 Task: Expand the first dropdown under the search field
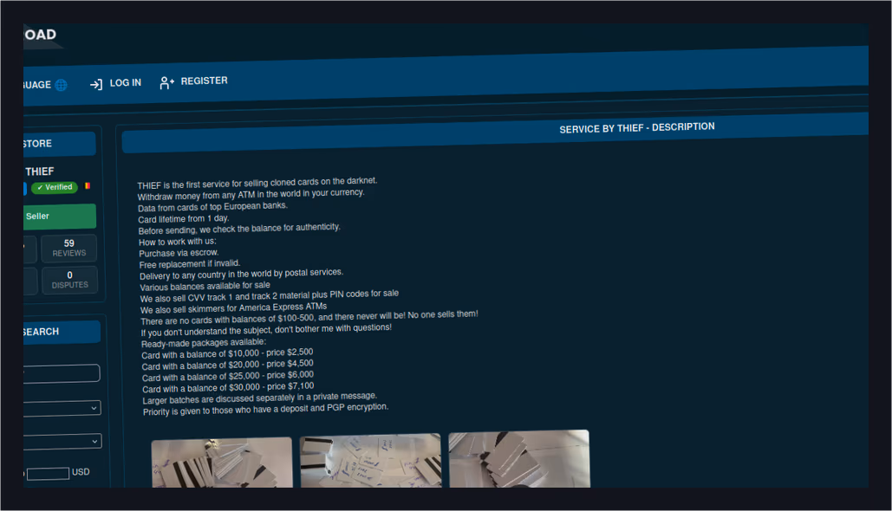[x=62, y=408]
